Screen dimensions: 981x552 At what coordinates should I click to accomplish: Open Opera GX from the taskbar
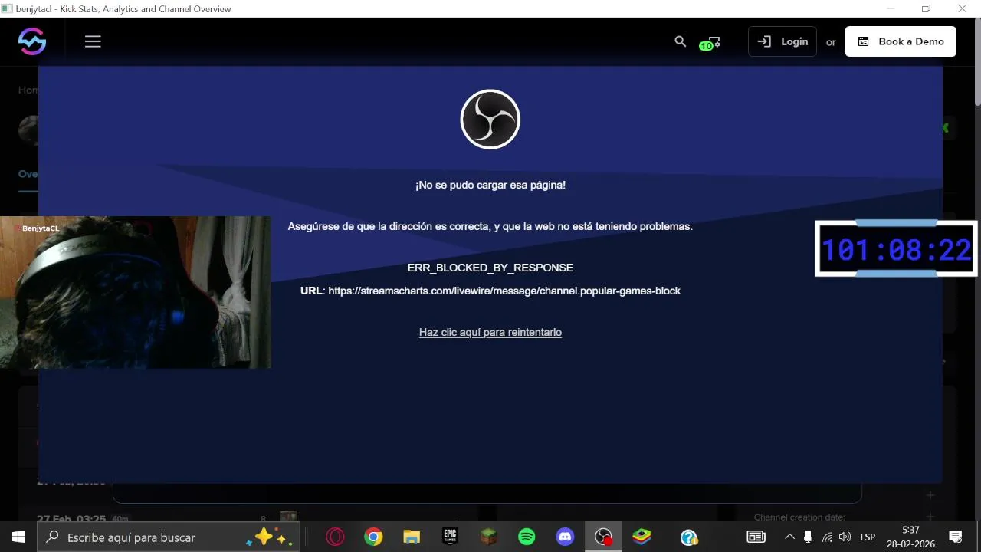click(335, 537)
